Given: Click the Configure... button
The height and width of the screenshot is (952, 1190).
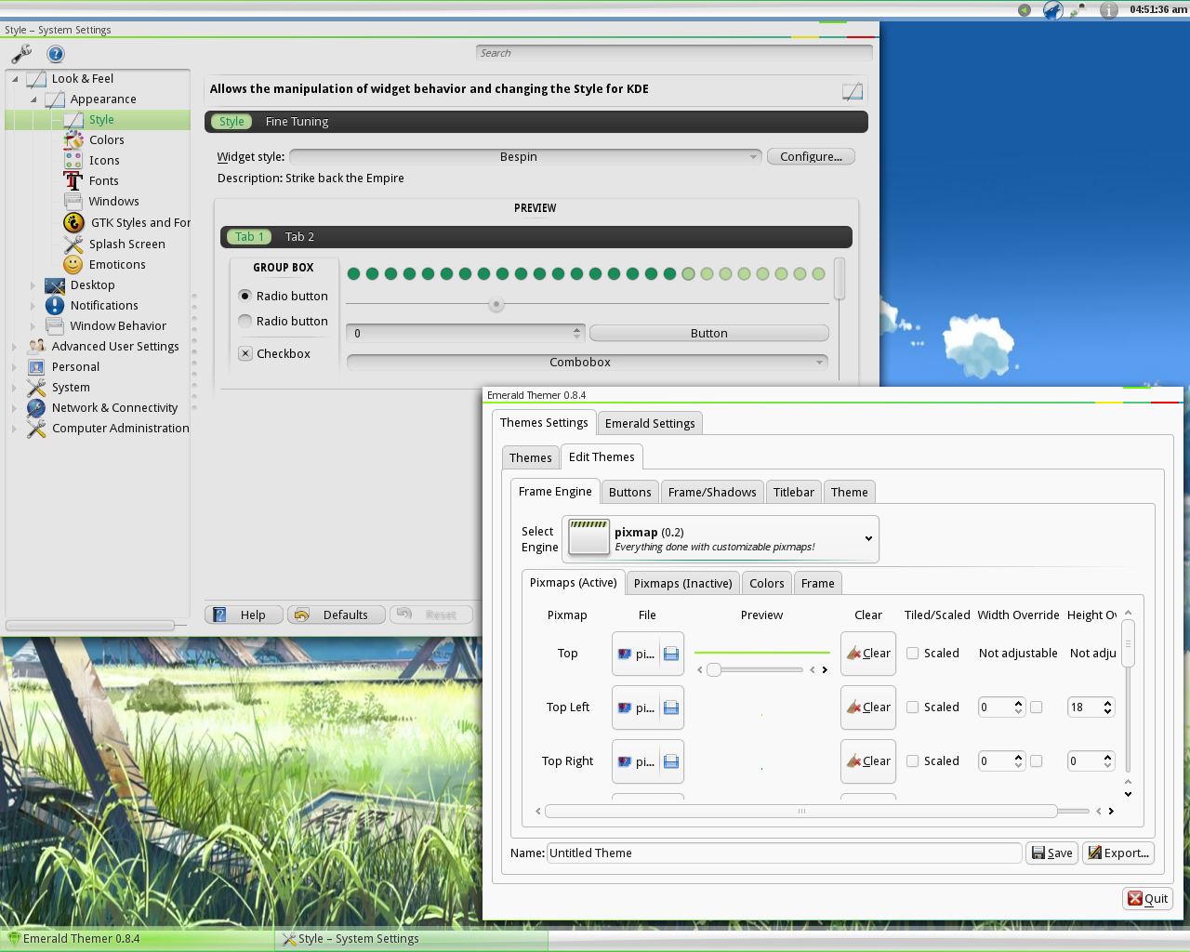Looking at the screenshot, I should (811, 157).
